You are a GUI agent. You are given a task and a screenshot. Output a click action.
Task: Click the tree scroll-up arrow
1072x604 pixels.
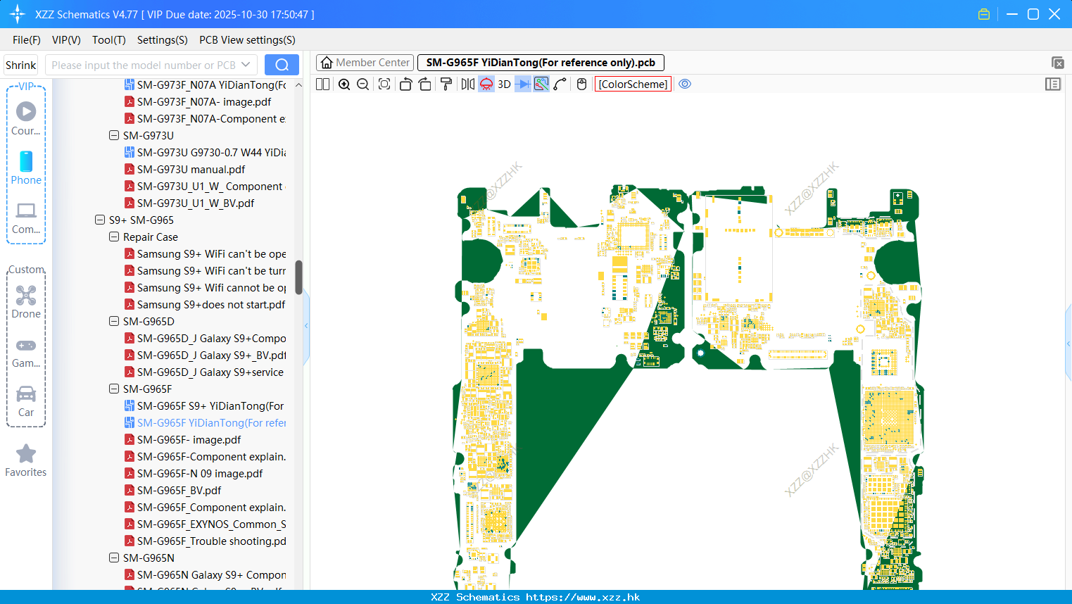click(298, 85)
